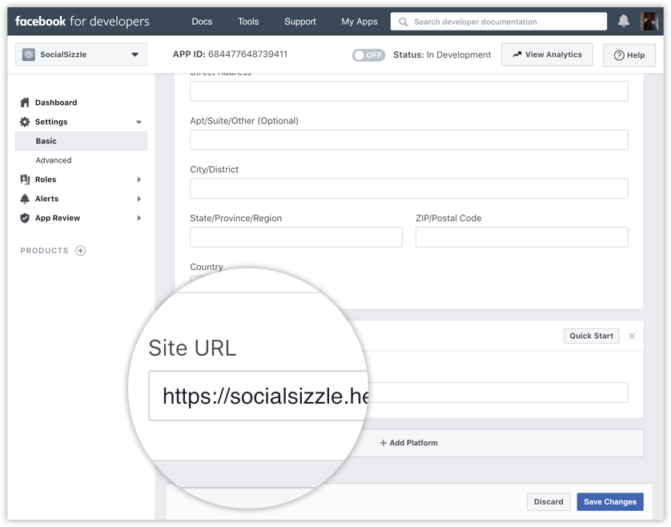Click the search magnifier icon

click(x=403, y=22)
